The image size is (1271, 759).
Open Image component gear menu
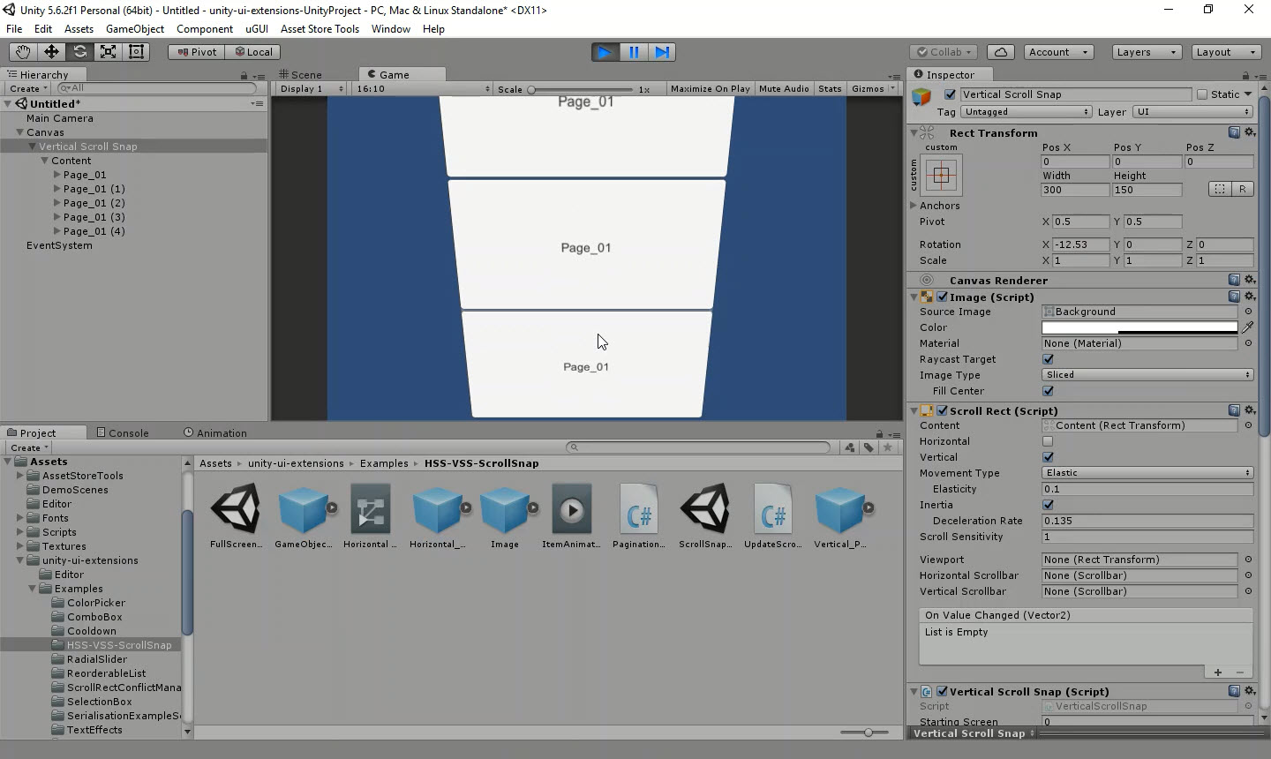[1250, 297]
